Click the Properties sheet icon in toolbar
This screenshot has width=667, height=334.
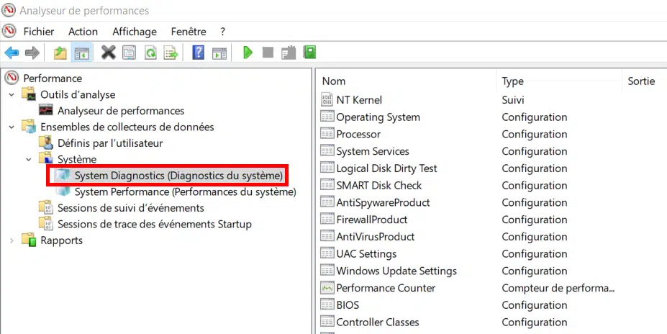[x=130, y=53]
